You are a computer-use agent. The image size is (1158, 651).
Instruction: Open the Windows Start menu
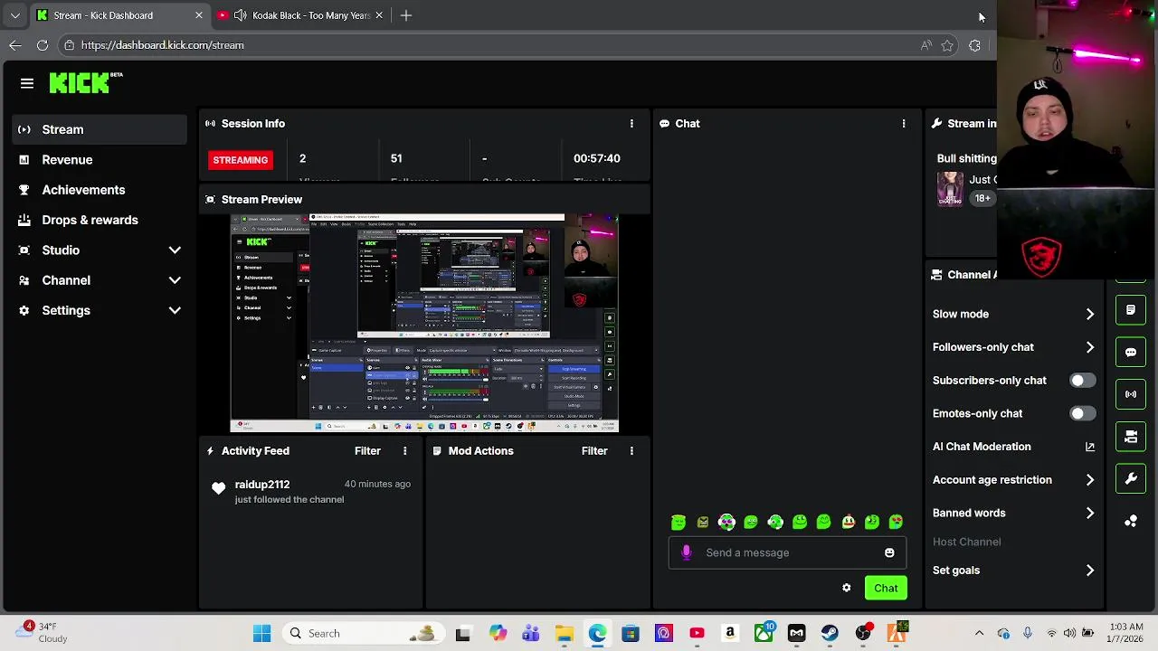click(x=261, y=633)
